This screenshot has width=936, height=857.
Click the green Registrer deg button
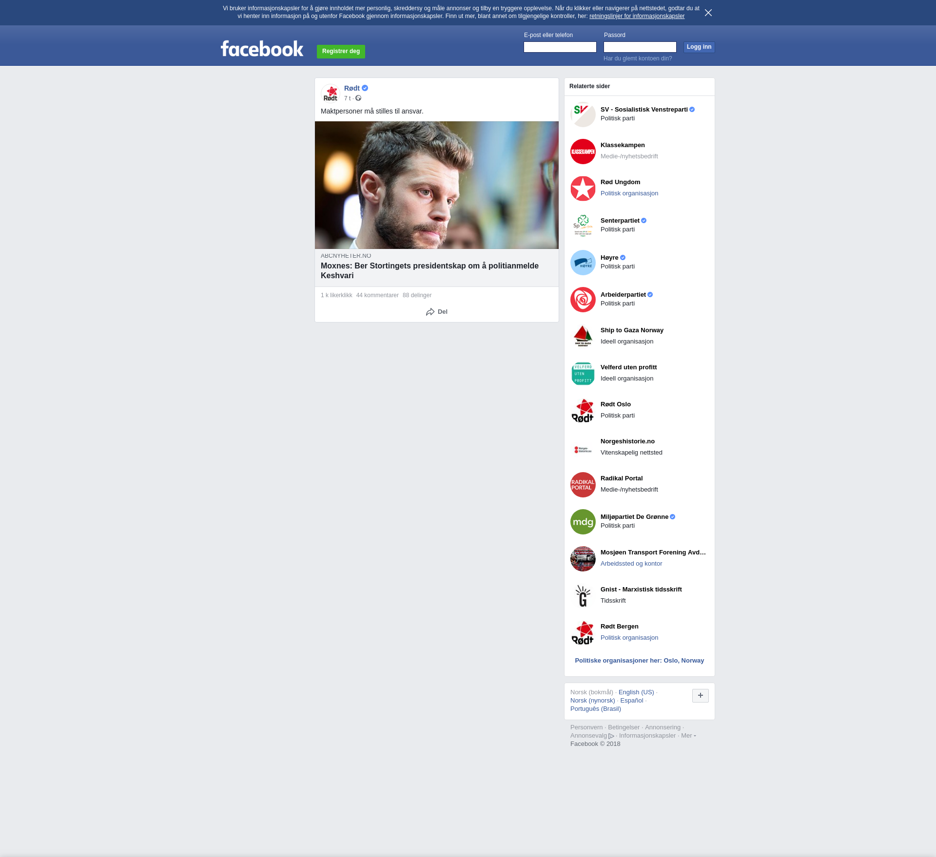tap(341, 51)
